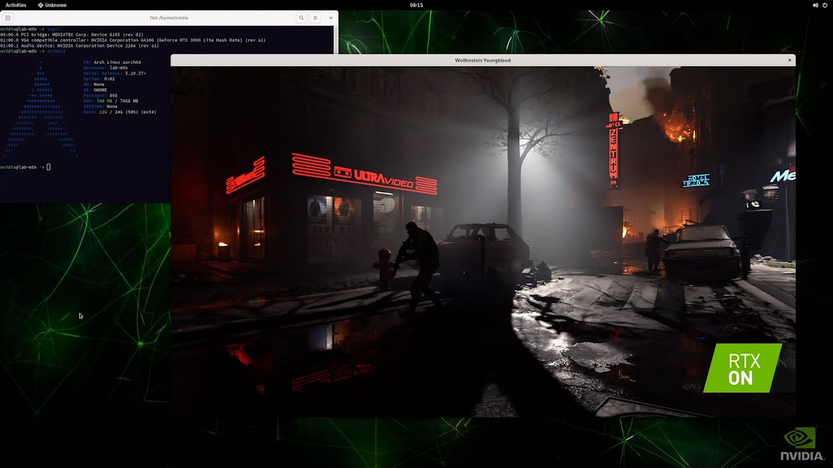Open the terminal hamburger menu
The image size is (833, 468).
pyautogui.click(x=315, y=18)
